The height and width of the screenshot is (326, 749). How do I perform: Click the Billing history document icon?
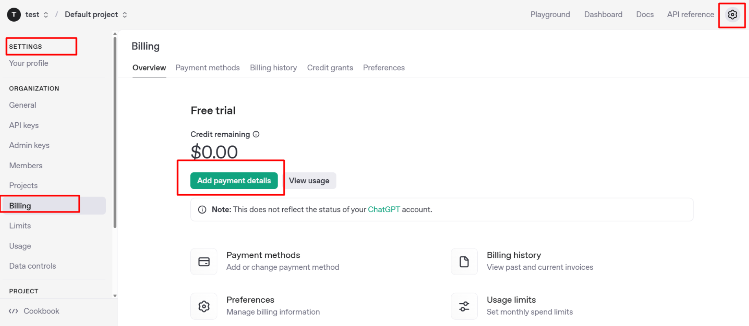pos(464,262)
